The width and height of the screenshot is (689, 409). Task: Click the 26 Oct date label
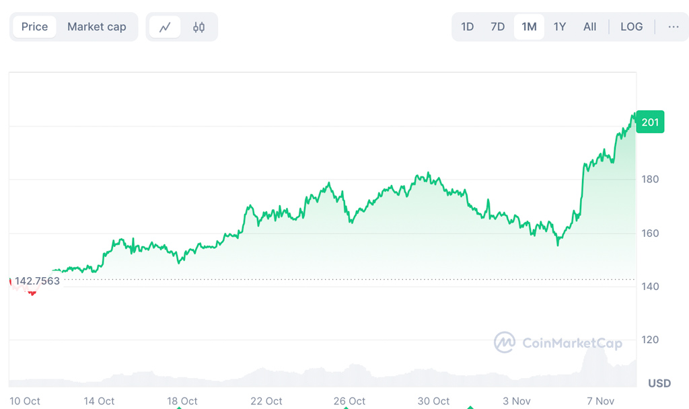point(349,401)
